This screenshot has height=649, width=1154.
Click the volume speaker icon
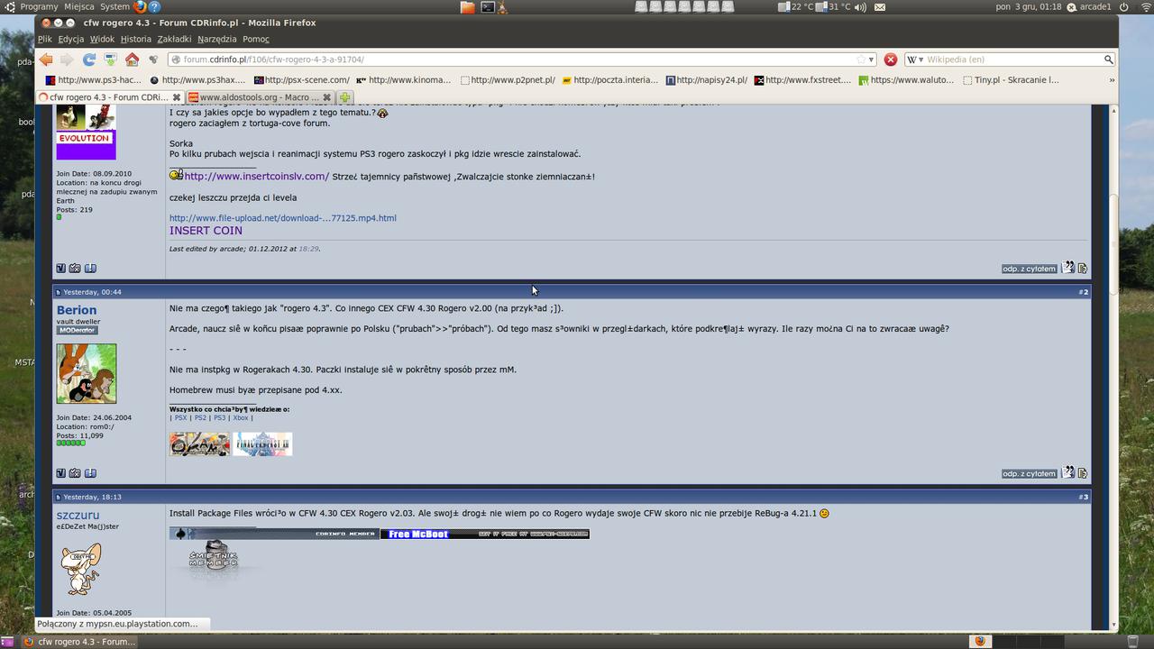860,6
